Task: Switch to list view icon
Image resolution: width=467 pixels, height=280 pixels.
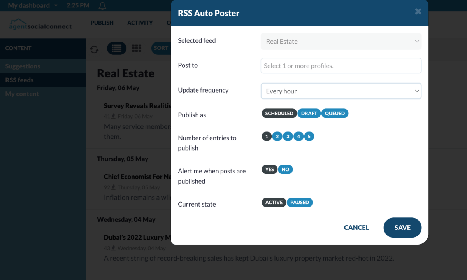Action: pyautogui.click(x=117, y=48)
